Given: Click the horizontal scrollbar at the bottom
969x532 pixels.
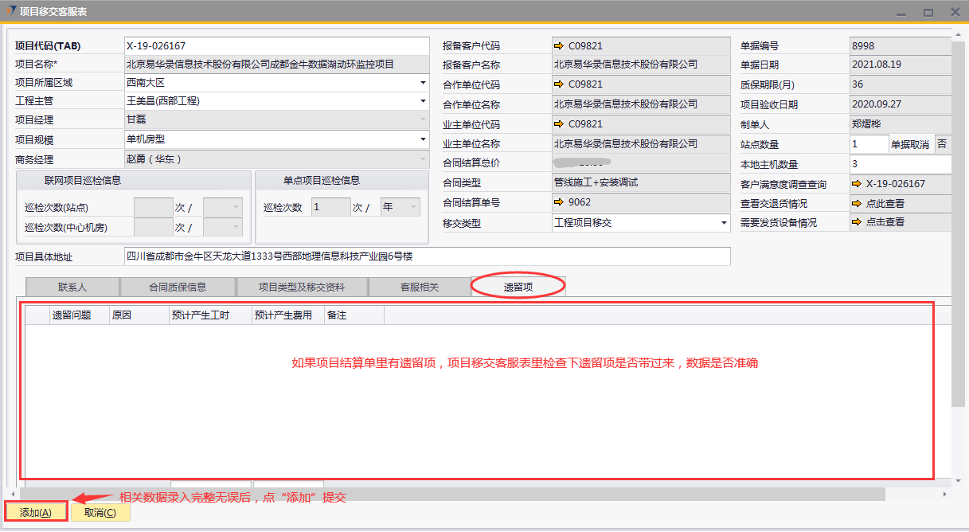Looking at the screenshot, I should [x=446, y=495].
